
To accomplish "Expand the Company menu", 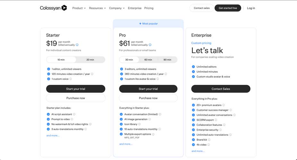I will point(117,8).
